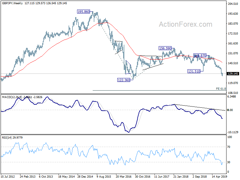Click the 108.510 price axis value
The width and height of the screenshot is (240, 180).
[x=233, y=93]
